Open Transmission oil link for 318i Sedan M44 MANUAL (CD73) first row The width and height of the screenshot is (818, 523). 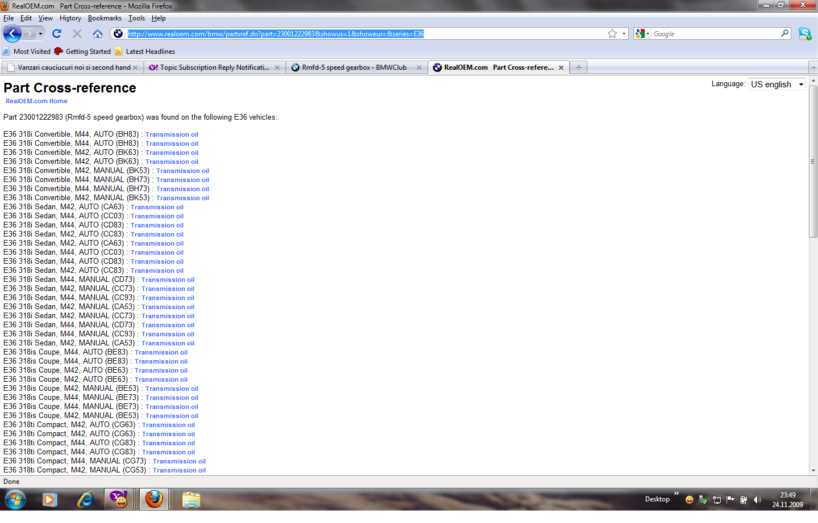click(168, 280)
